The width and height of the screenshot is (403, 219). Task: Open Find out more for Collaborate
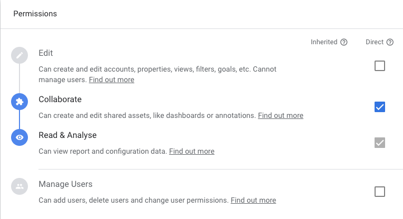coord(280,115)
